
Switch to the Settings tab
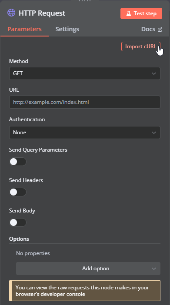(67, 29)
